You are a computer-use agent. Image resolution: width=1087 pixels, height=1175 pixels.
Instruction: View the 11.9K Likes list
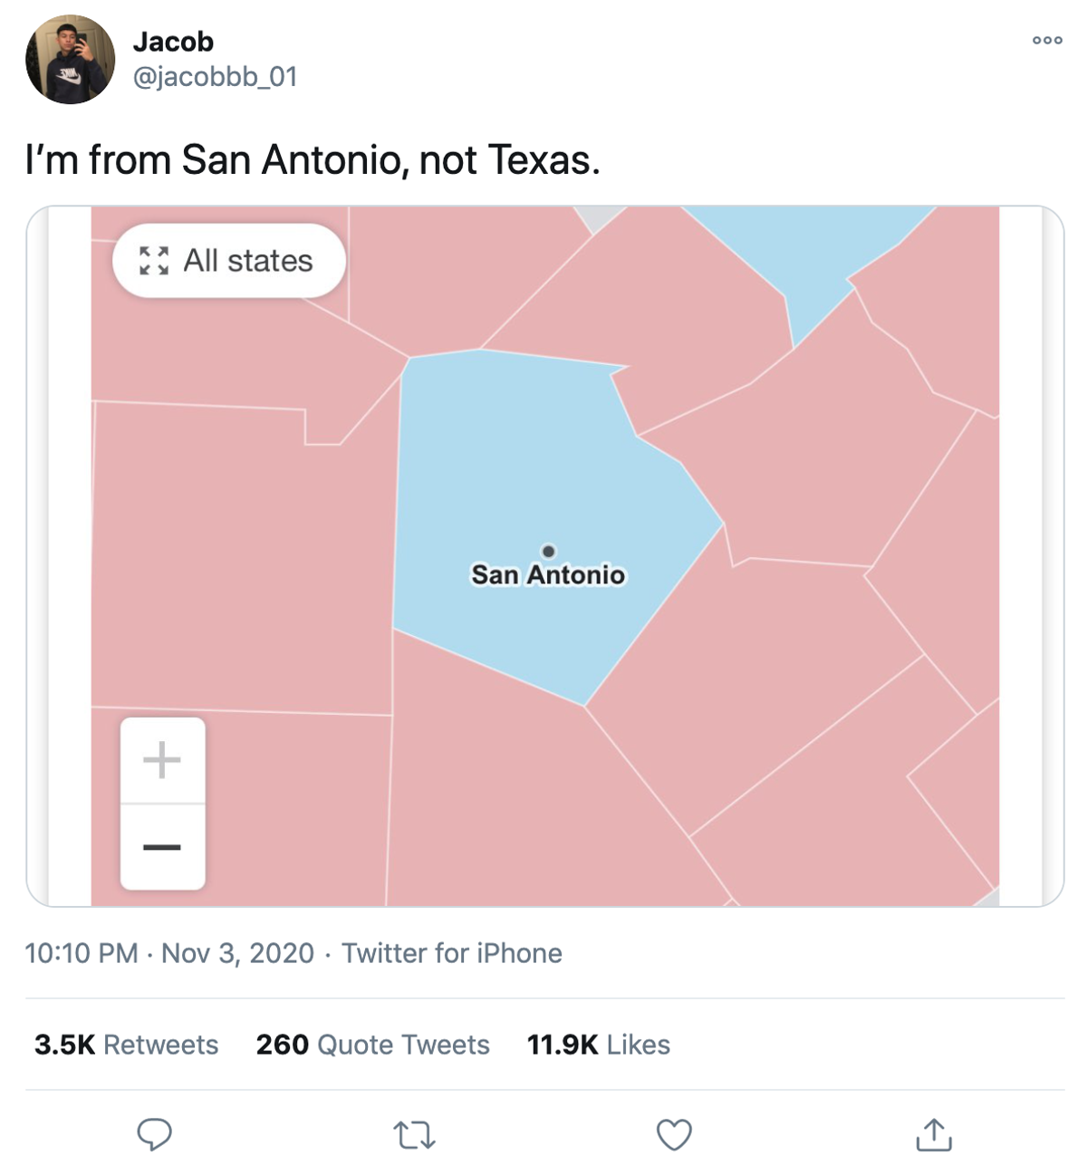pyautogui.click(x=599, y=1045)
